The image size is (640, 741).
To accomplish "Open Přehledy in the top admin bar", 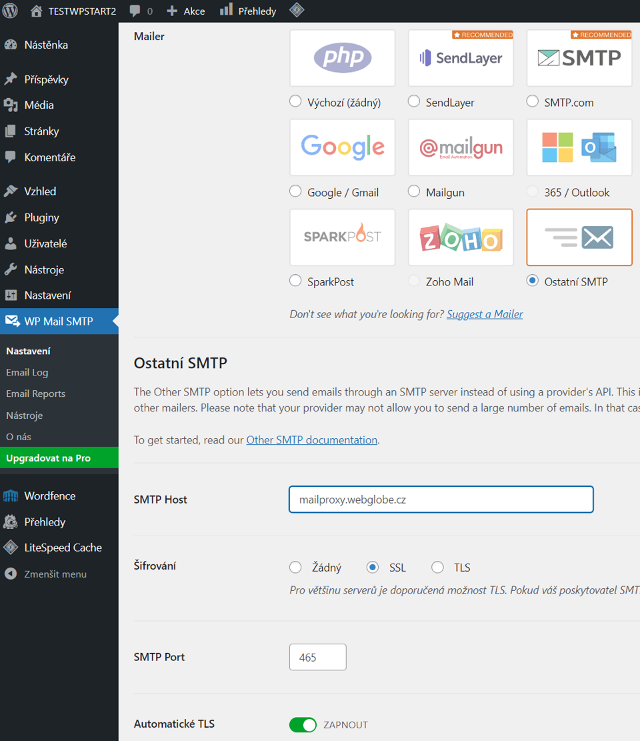I will [248, 11].
